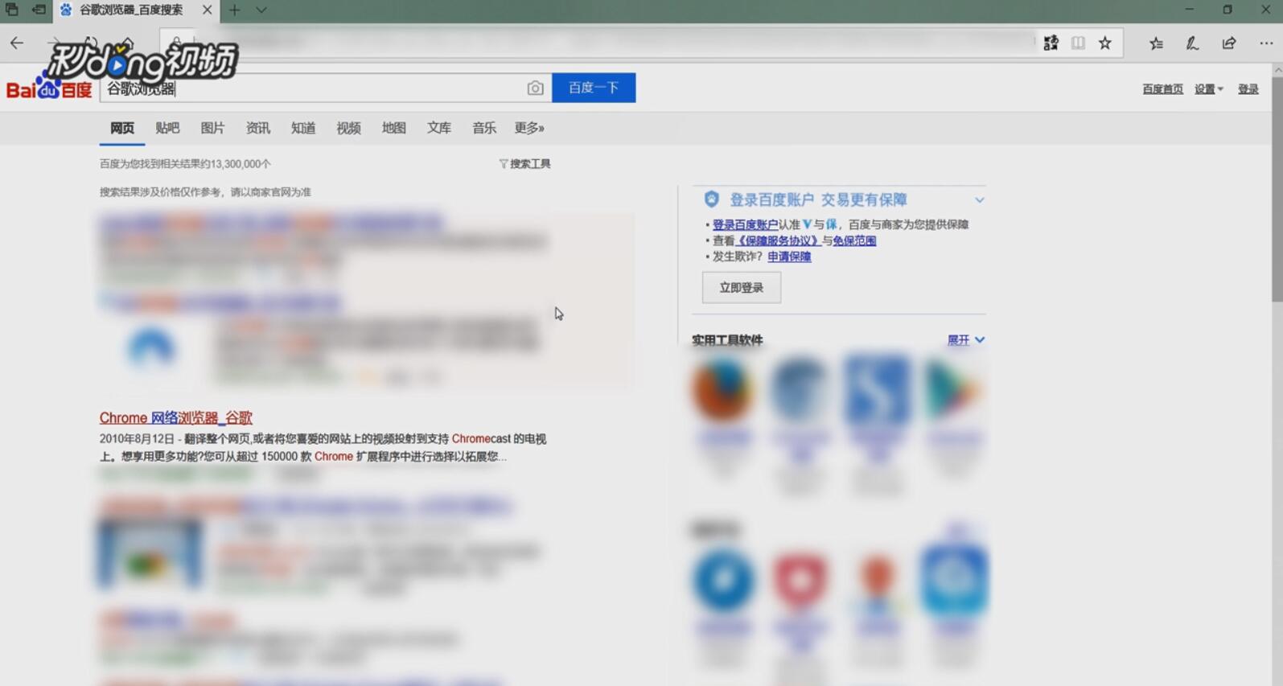
Task: Click the 登录百度账户 link
Action: click(745, 224)
